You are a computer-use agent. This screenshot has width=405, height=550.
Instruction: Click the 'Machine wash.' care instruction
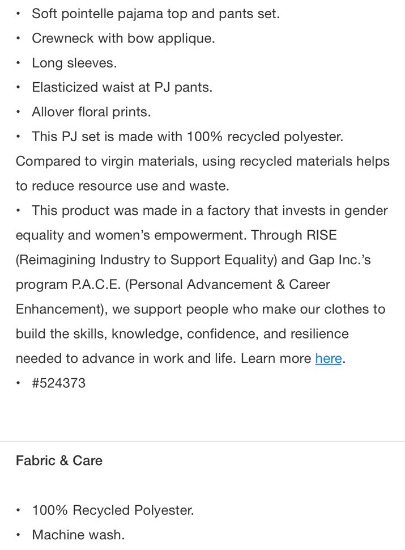coord(79,535)
